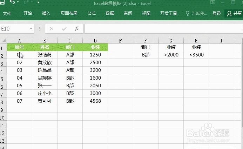Select column B header

pyautogui.click(x=45, y=41)
